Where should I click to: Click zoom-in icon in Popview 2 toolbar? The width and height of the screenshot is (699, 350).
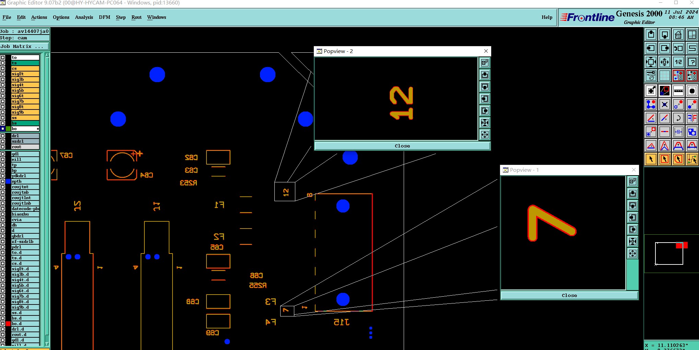click(x=485, y=122)
